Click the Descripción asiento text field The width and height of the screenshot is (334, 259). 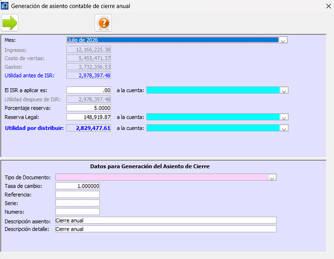click(x=166, y=221)
